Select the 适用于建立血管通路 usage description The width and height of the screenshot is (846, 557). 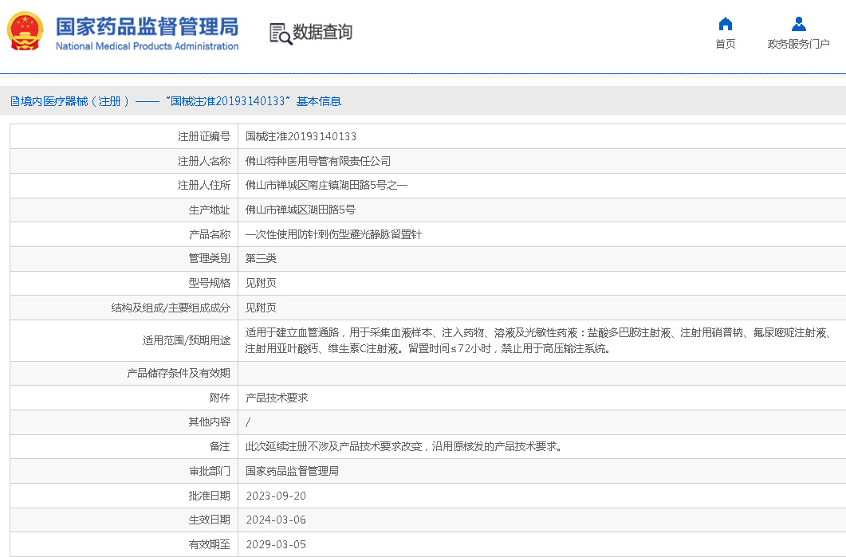538,341
